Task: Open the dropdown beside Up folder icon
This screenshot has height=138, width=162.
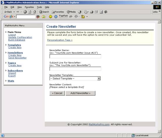Action: tap(87, 17)
